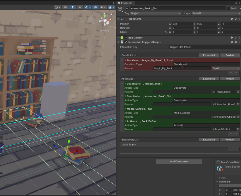Click Expand All in ActionList

(209, 79)
